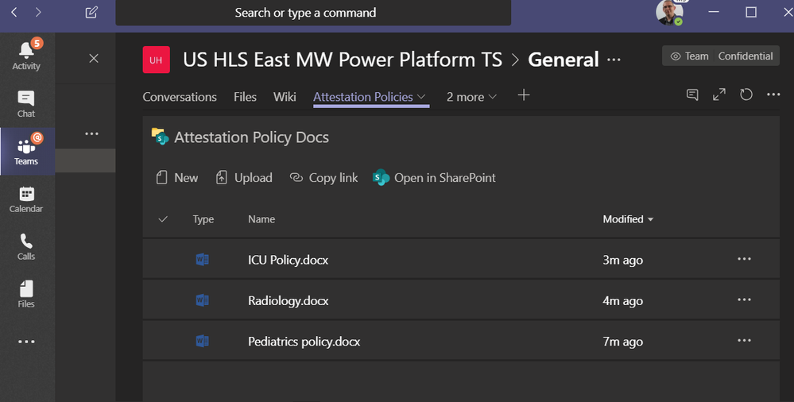The width and height of the screenshot is (794, 402).
Task: Click the Upload button
Action: tap(244, 178)
